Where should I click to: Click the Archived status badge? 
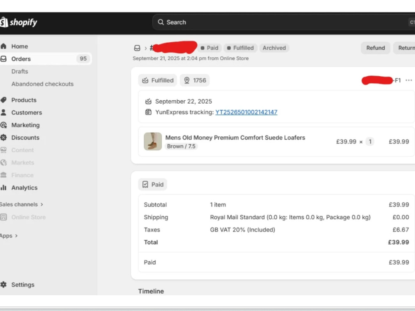pos(274,48)
